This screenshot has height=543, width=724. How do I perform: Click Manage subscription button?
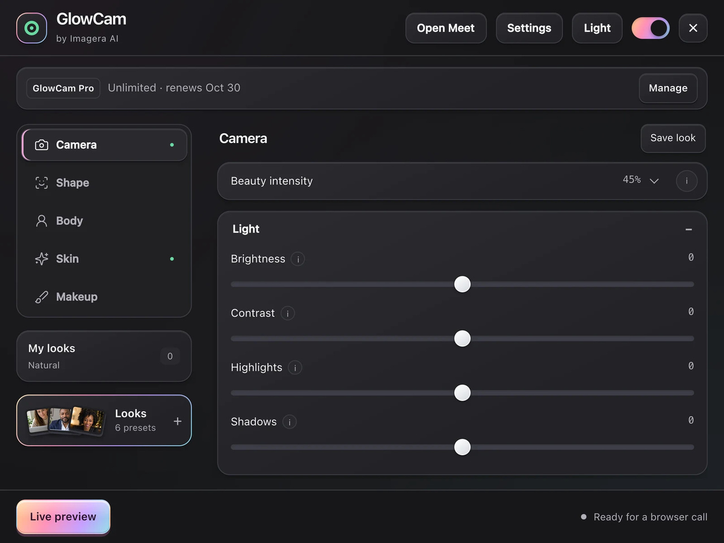668,88
